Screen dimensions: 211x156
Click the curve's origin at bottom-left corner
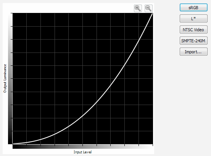click(x=13, y=144)
